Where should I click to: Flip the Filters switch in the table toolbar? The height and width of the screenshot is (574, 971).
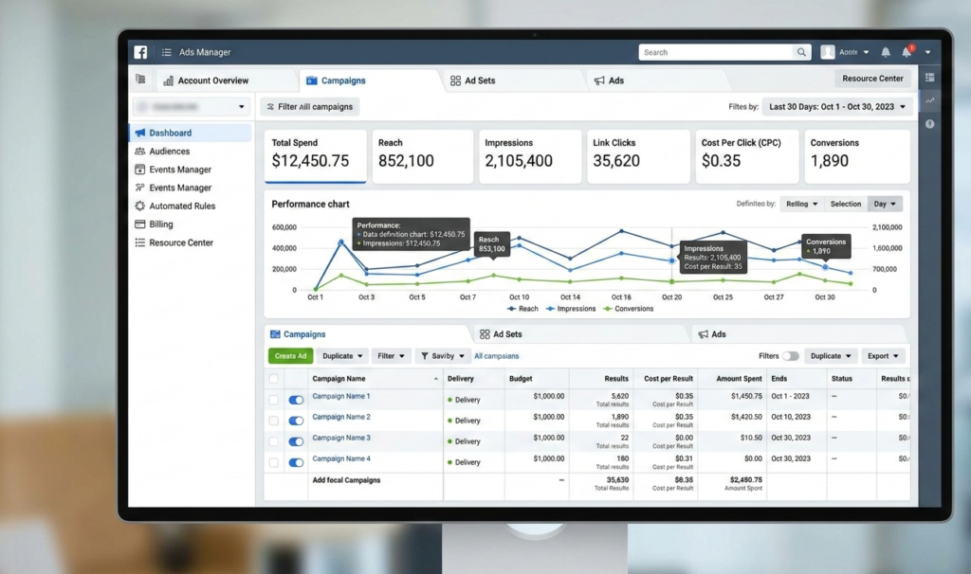790,355
